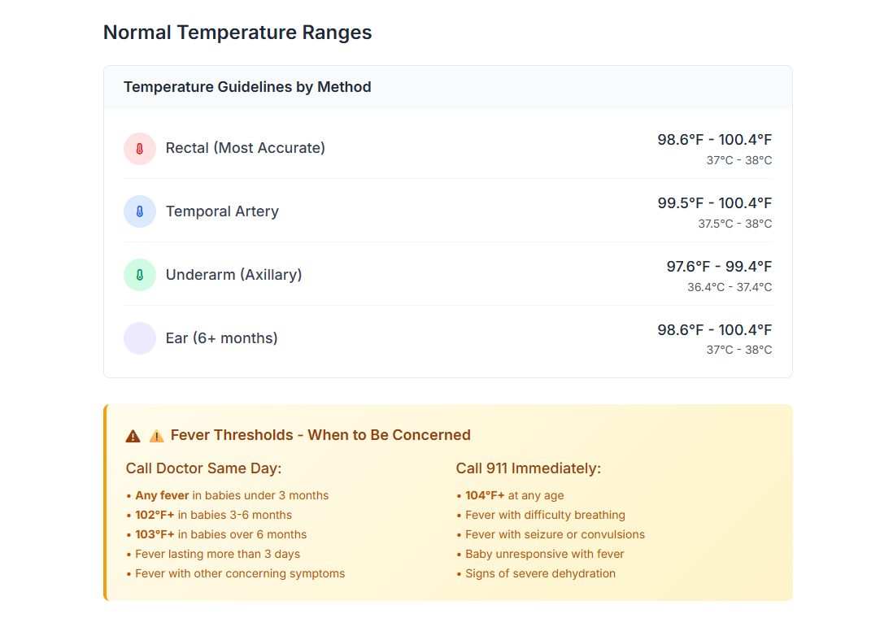Click Any fever in babies under 3 months

pos(231,495)
